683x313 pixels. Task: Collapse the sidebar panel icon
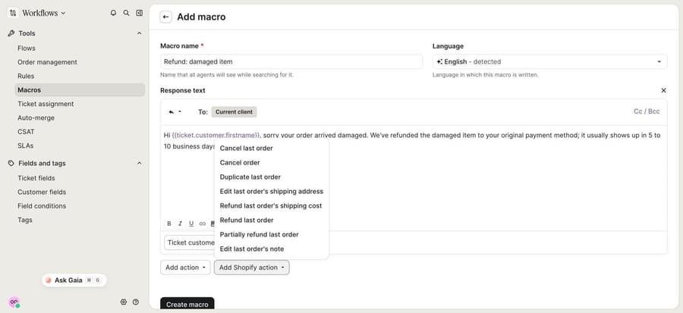[140, 13]
